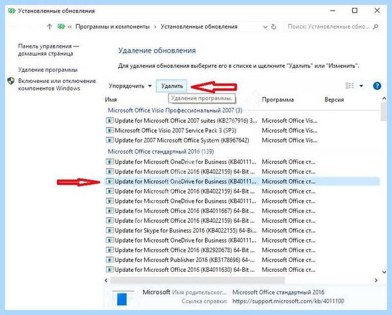Click the horizontal scrollbar right arrow
Screen dimensions: 392x315
pos(376,280)
